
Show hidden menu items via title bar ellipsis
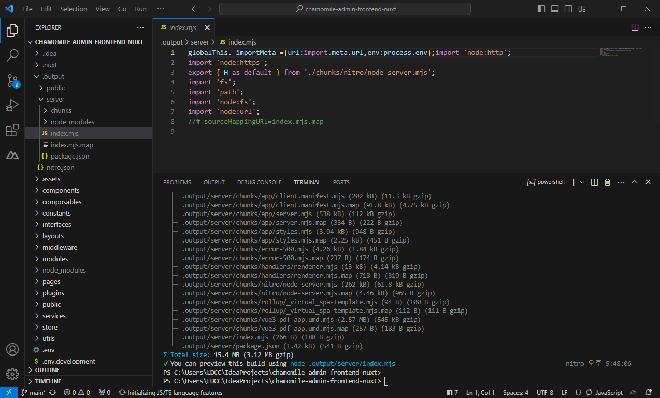pyautogui.click(x=160, y=9)
